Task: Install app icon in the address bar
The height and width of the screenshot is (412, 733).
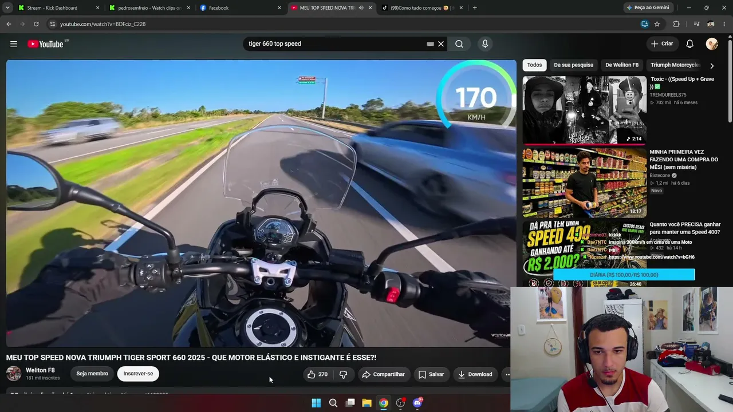Action: (645, 24)
